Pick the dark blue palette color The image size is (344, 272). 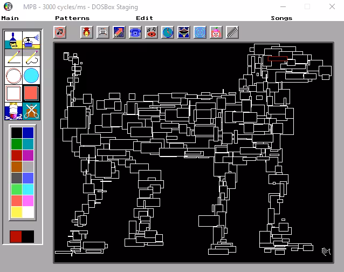point(28,133)
